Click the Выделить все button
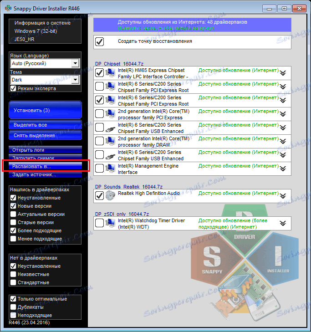The height and width of the screenshot is (332, 311). click(x=45, y=125)
